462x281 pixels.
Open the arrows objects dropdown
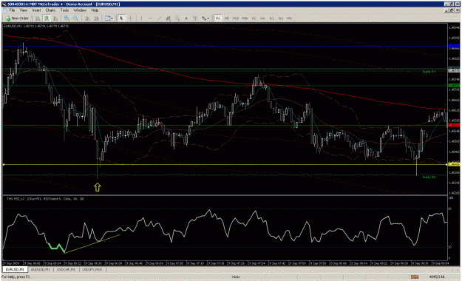coord(205,18)
